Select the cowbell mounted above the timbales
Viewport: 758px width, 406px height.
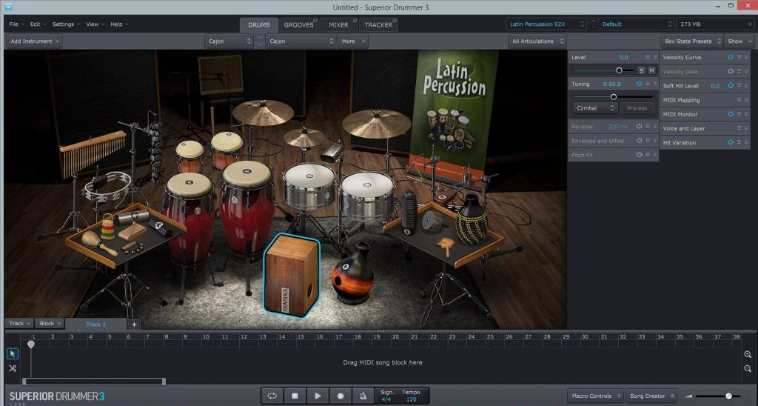pyautogui.click(x=332, y=153)
